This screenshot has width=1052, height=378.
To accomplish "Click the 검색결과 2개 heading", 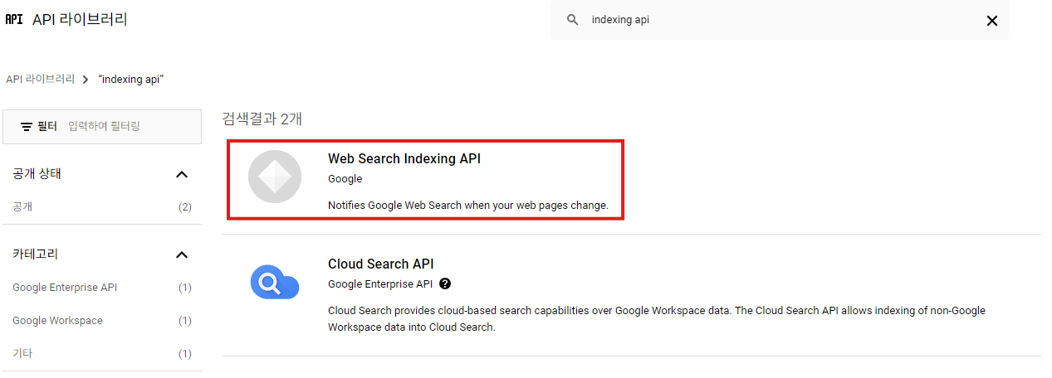I will (x=262, y=119).
